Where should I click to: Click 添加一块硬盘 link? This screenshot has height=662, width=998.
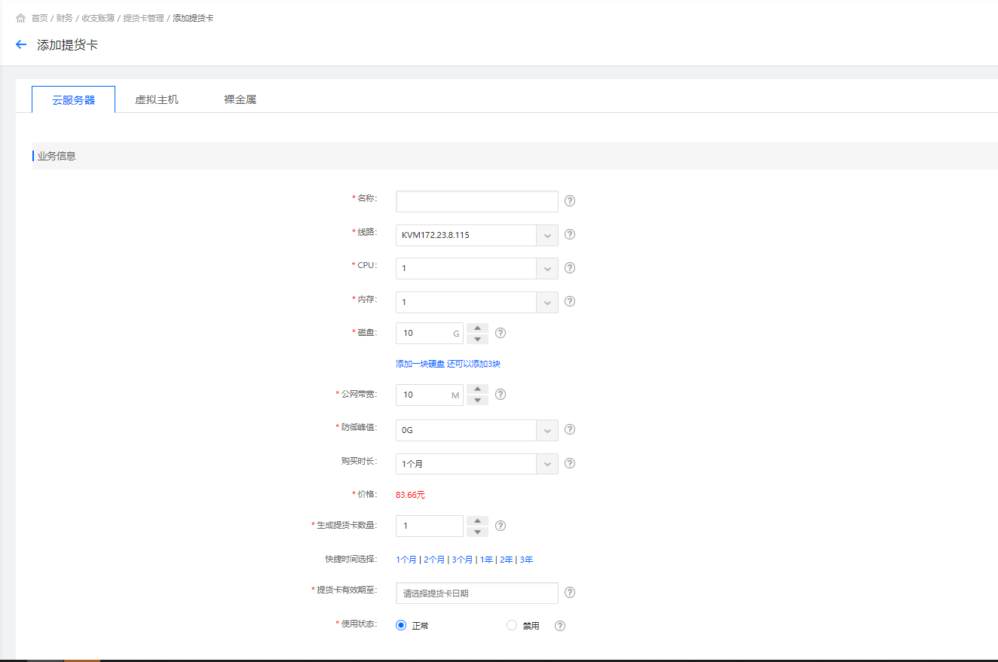420,364
